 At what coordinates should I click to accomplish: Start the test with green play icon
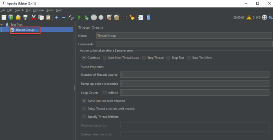click(x=80, y=17)
